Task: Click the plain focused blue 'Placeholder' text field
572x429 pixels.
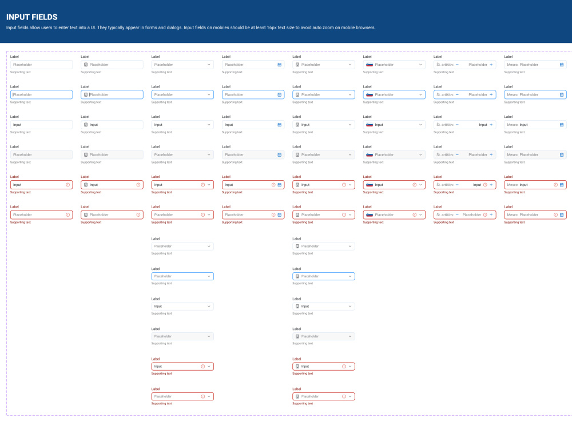Action: point(41,95)
